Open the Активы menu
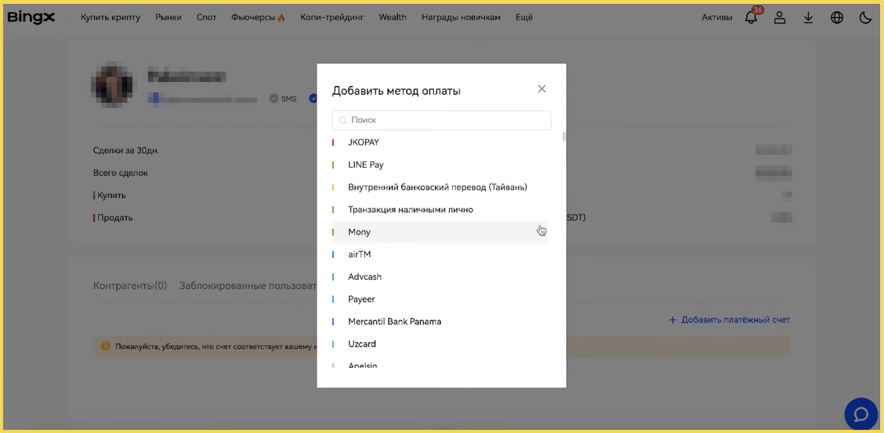Image resolution: width=884 pixels, height=433 pixels. point(717,17)
